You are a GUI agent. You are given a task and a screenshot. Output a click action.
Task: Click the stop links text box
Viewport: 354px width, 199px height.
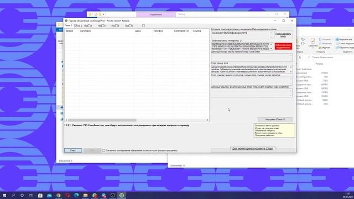pyautogui.click(x=252, y=81)
